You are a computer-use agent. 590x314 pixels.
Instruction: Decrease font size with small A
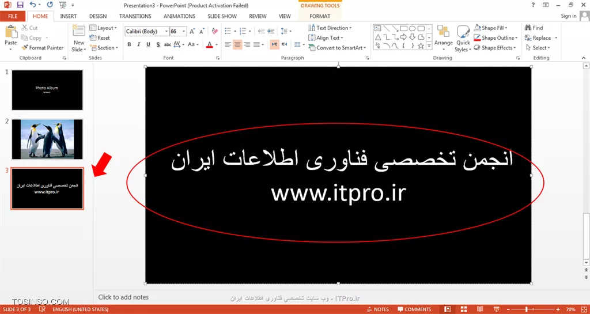point(202,32)
